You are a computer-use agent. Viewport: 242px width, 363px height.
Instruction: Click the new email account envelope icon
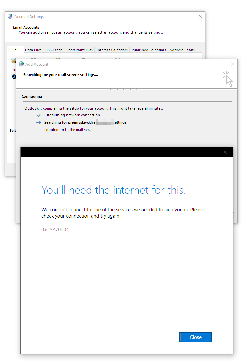click(13, 60)
